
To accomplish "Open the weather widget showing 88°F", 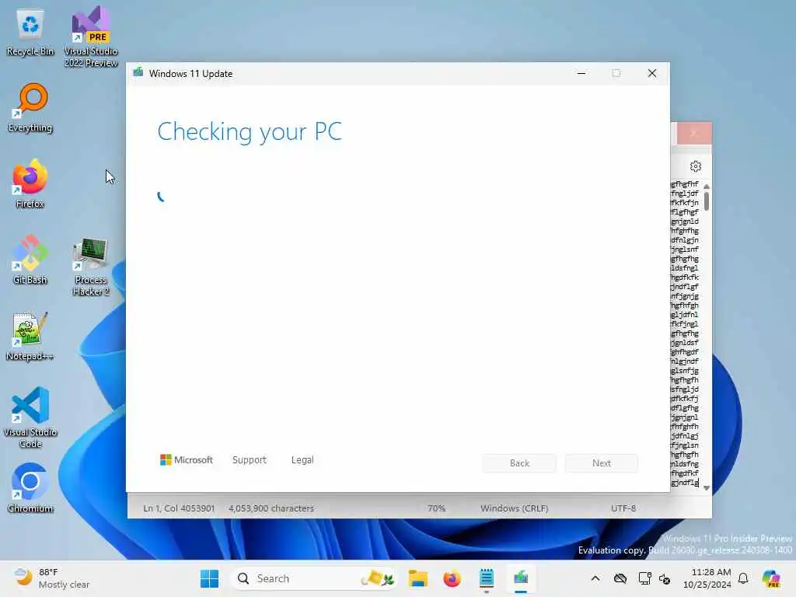I will pyautogui.click(x=51, y=578).
